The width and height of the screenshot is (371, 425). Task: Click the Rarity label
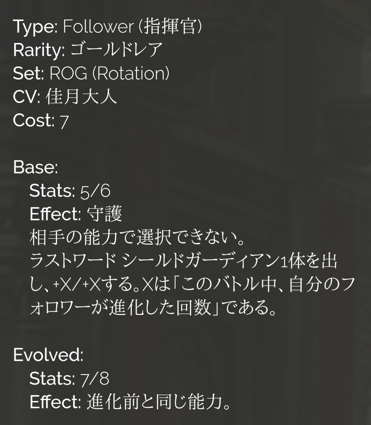click(x=39, y=50)
